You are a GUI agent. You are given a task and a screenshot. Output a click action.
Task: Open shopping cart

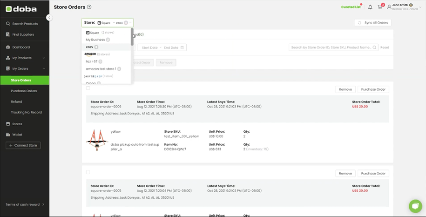[380, 7]
